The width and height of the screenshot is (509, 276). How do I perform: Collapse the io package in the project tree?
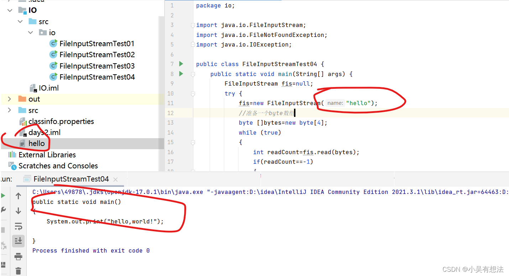point(31,32)
